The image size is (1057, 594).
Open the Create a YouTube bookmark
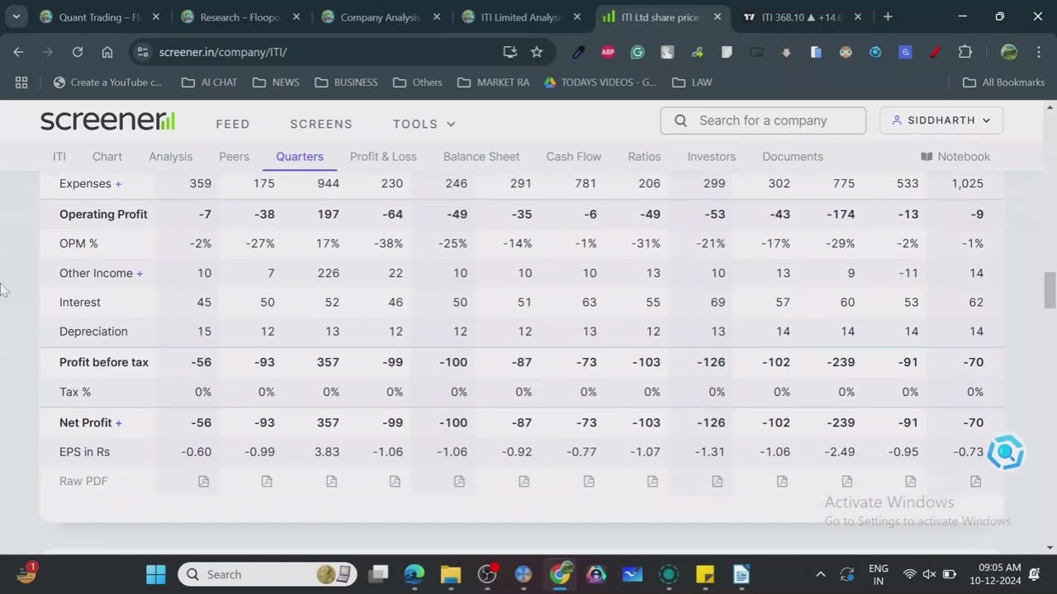[107, 82]
